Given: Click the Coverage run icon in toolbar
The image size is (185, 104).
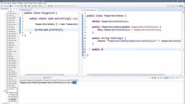Looking at the screenshot, I should coord(25,6).
